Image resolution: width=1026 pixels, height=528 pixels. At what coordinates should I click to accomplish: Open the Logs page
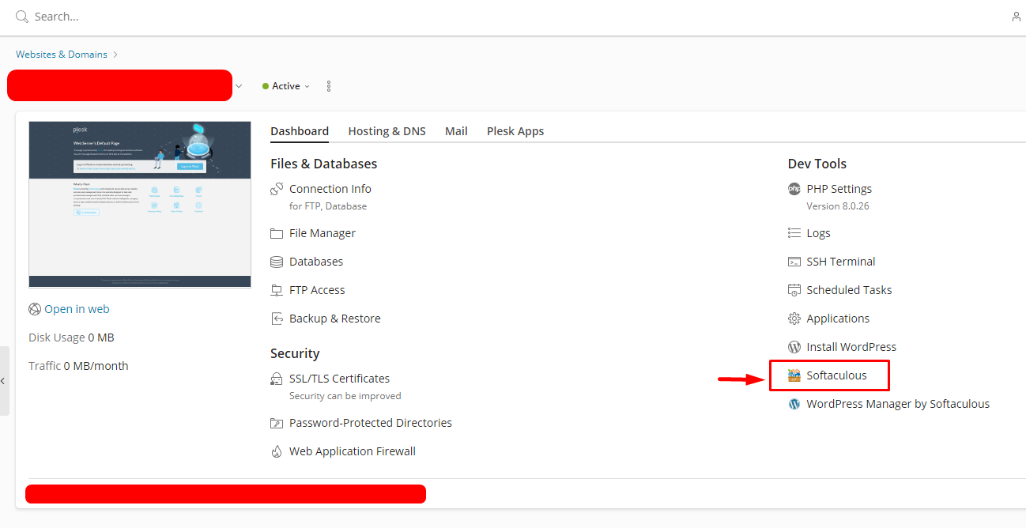(818, 233)
